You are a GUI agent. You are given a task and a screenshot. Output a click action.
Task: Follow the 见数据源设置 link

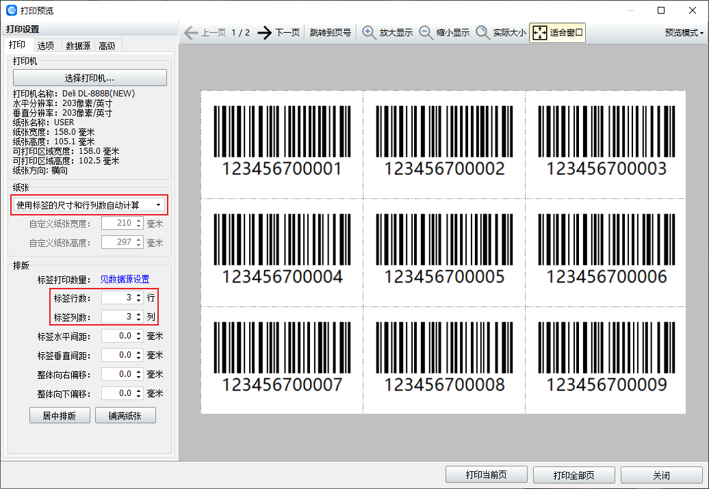(125, 279)
